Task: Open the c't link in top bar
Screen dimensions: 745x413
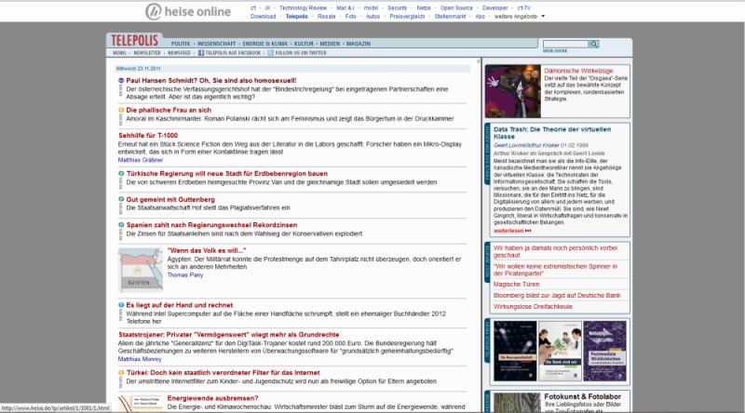Action: 253,8
